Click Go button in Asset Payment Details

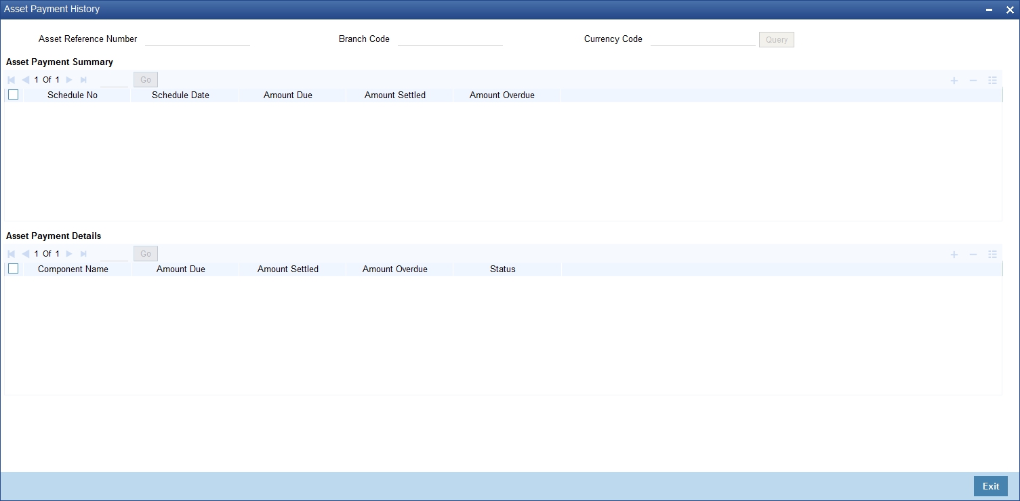146,254
